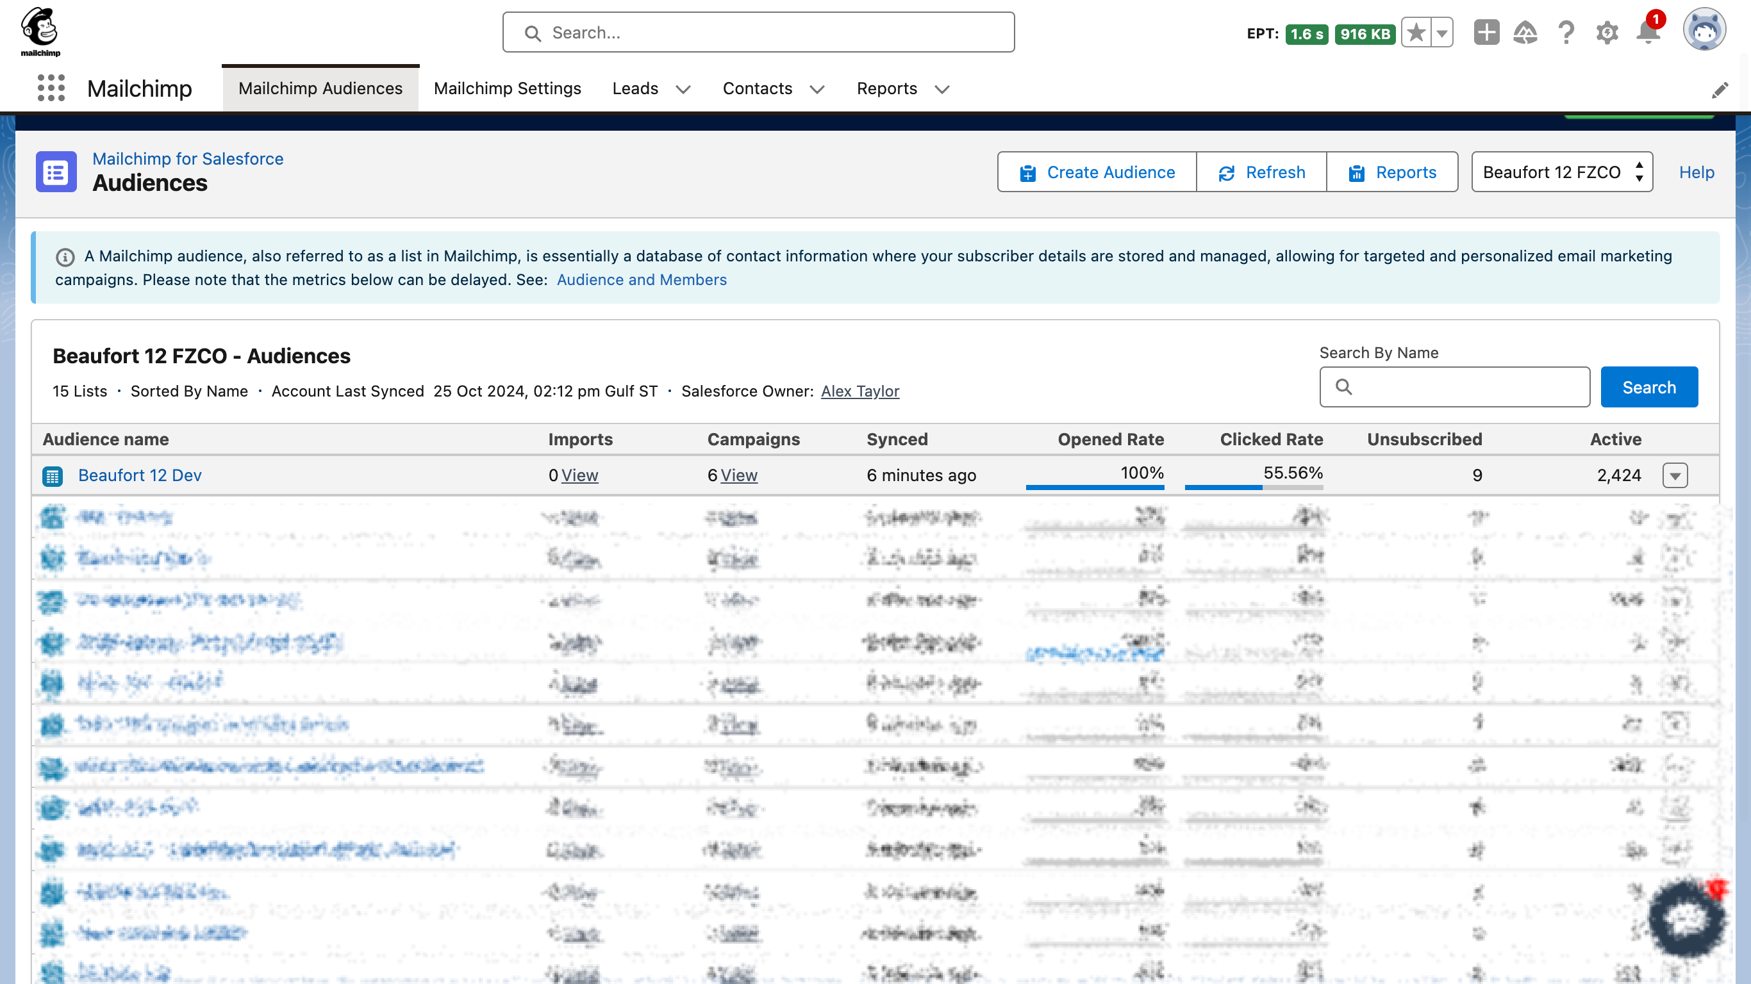Open the help question mark icon
The width and height of the screenshot is (1751, 984).
pos(1566,33)
